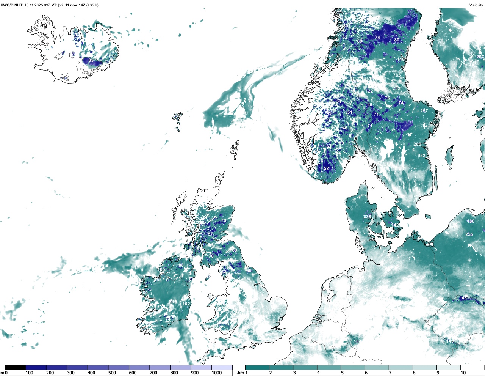Click the '257' value in Sweden
485x376 pixels.
click(x=424, y=111)
